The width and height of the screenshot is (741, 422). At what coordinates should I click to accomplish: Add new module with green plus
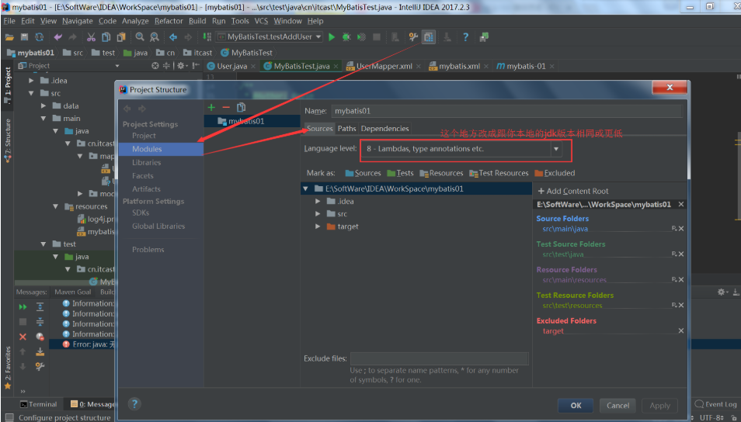211,108
